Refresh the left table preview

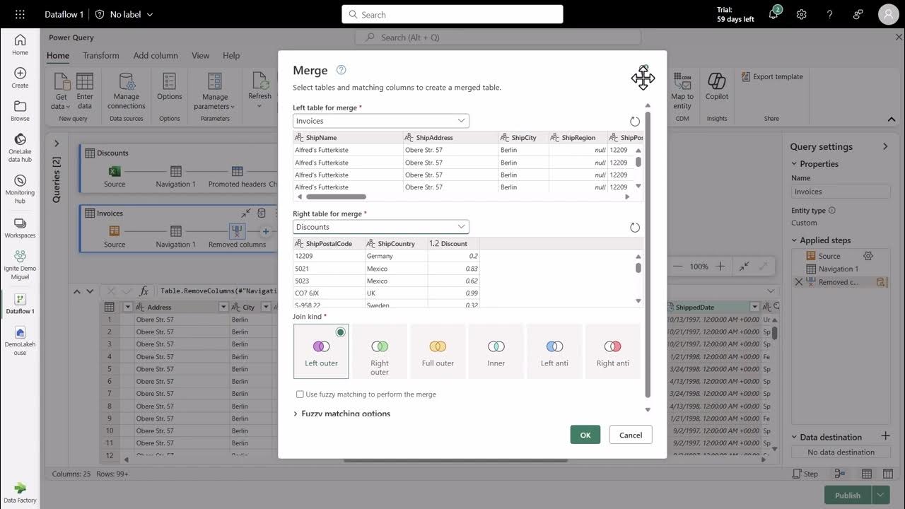635,122
